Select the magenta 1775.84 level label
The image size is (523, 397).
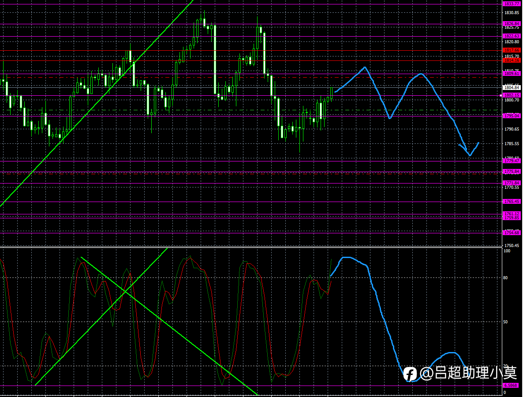(512, 172)
